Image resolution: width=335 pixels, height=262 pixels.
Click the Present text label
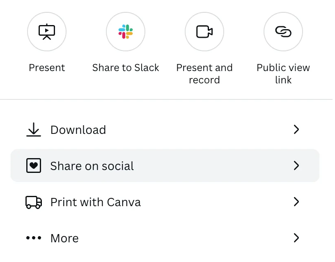click(x=47, y=68)
